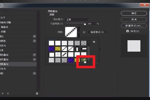Screen dimensions: 150x100
Task: Click the 新建样式(W)... button
Action: click(x=134, y=26)
